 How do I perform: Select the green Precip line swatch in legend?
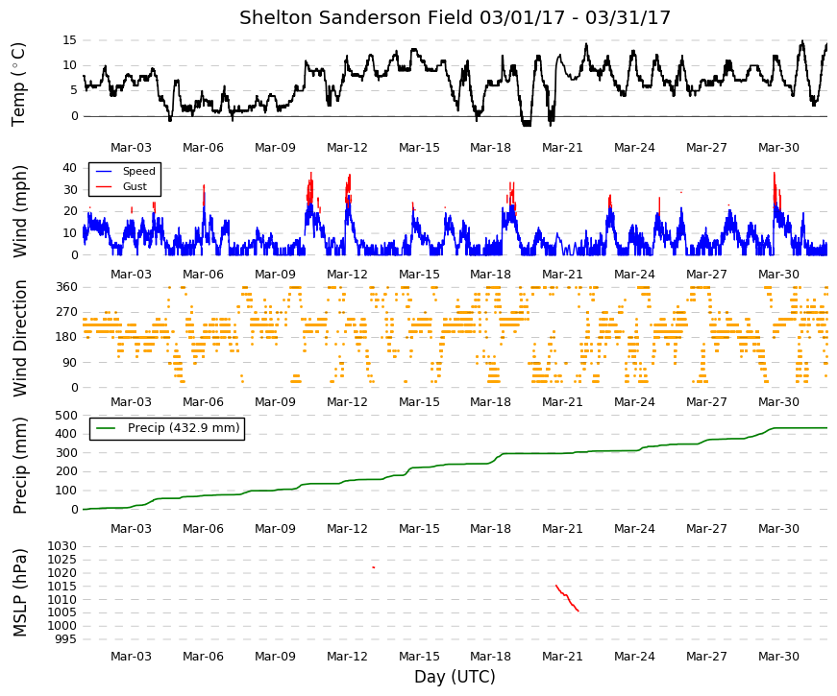pyautogui.click(x=106, y=428)
